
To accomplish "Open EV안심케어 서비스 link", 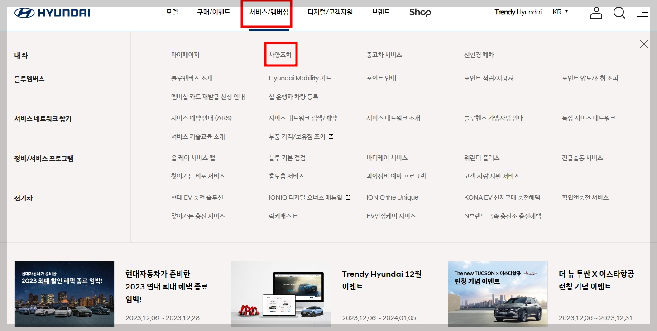I will pyautogui.click(x=391, y=216).
